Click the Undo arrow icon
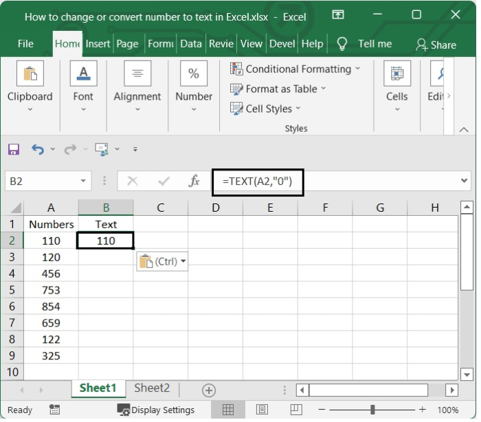Image resolution: width=481 pixels, height=422 pixels. click(x=38, y=149)
